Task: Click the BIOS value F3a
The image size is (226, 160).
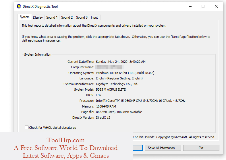Action: (98, 95)
